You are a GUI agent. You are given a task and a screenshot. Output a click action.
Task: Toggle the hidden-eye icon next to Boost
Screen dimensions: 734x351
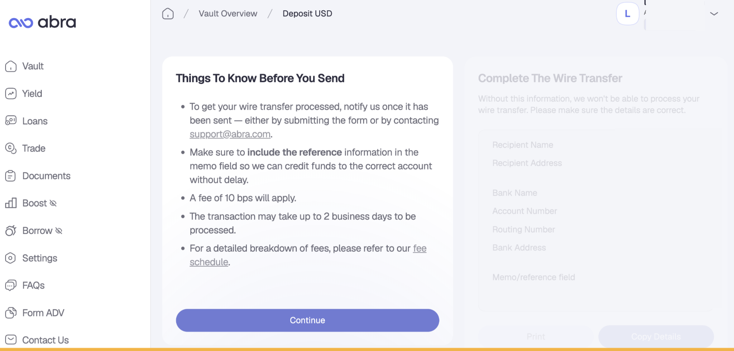[x=53, y=203]
